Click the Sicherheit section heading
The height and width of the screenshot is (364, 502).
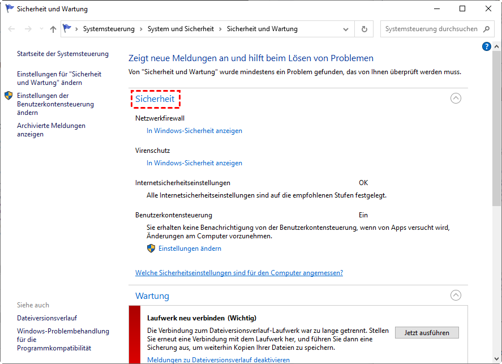[155, 99]
